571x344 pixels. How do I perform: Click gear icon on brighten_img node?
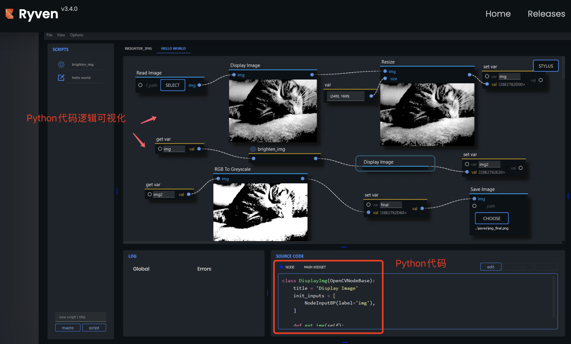253,149
